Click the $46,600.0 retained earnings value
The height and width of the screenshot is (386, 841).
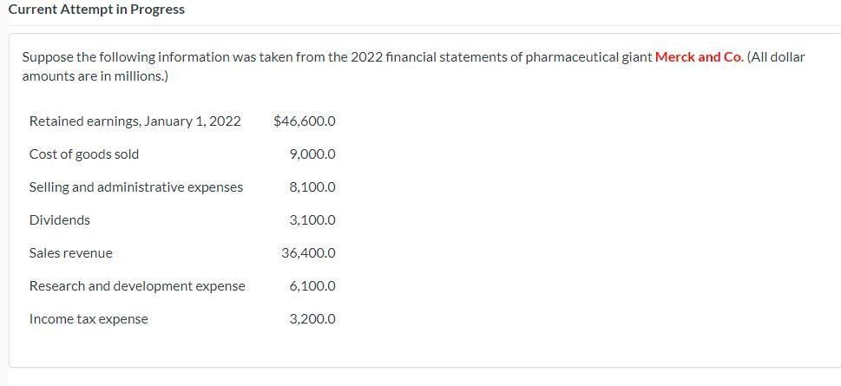(304, 121)
